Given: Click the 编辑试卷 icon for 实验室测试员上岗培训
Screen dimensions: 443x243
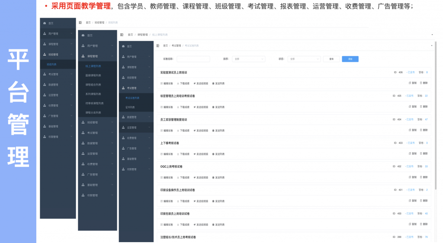Looking at the screenshot, I should [162, 83].
